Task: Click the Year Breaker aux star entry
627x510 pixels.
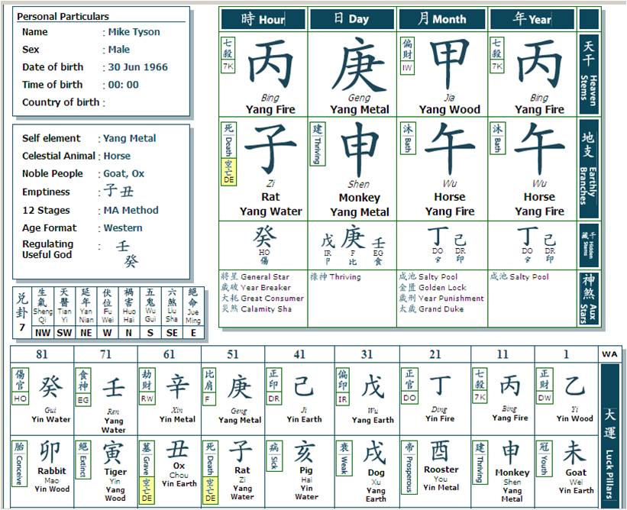Action: [x=256, y=287]
